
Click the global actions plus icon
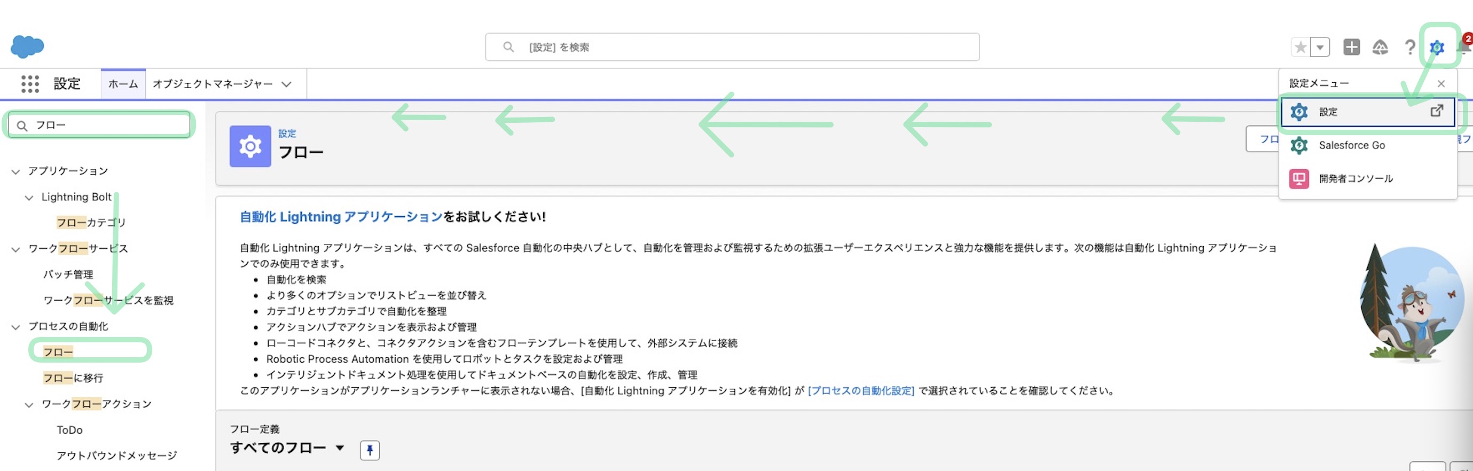pyautogui.click(x=1351, y=47)
